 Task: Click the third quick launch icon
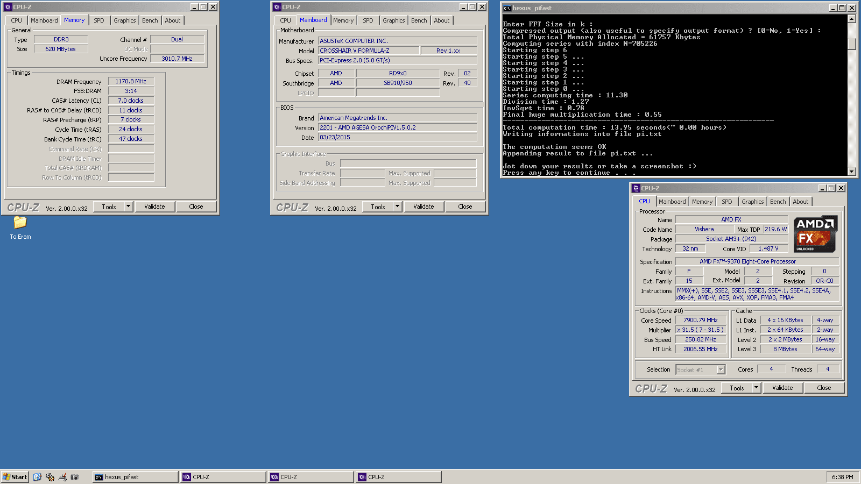(62, 477)
